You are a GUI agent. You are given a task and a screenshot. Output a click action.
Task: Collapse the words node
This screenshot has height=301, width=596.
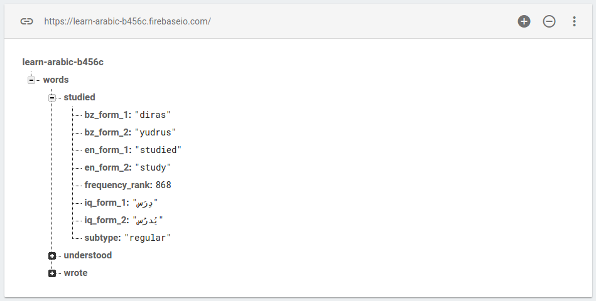click(31, 80)
